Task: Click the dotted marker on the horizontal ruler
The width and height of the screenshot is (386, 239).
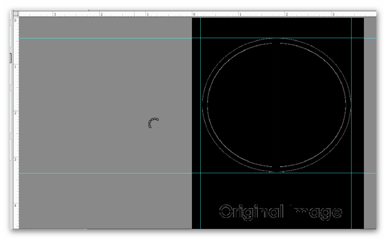Action: point(134,14)
